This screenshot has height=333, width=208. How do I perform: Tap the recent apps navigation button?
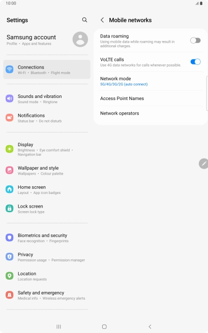click(x=58, y=326)
